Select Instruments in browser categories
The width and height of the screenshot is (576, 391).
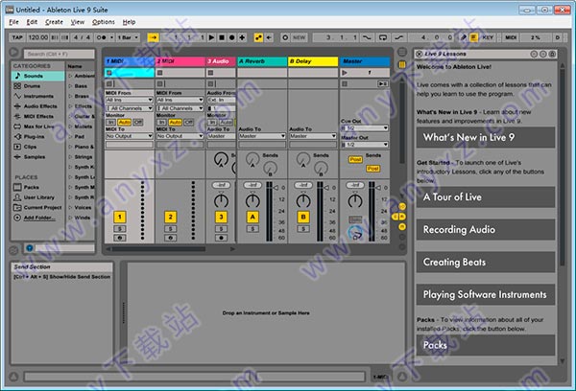click(x=37, y=96)
